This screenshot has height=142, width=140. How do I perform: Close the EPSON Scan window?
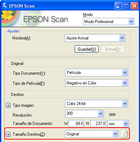(x=134, y=6)
